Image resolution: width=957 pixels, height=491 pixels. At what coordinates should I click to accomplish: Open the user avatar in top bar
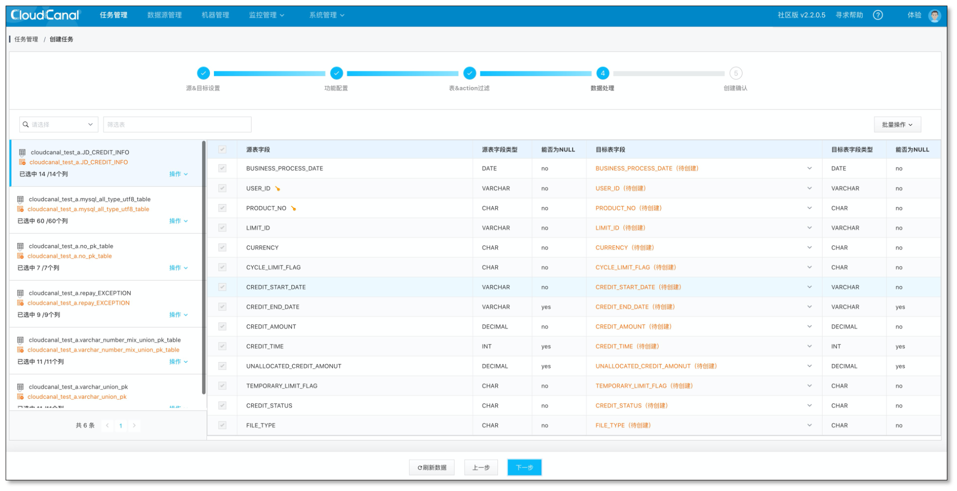[x=934, y=15]
